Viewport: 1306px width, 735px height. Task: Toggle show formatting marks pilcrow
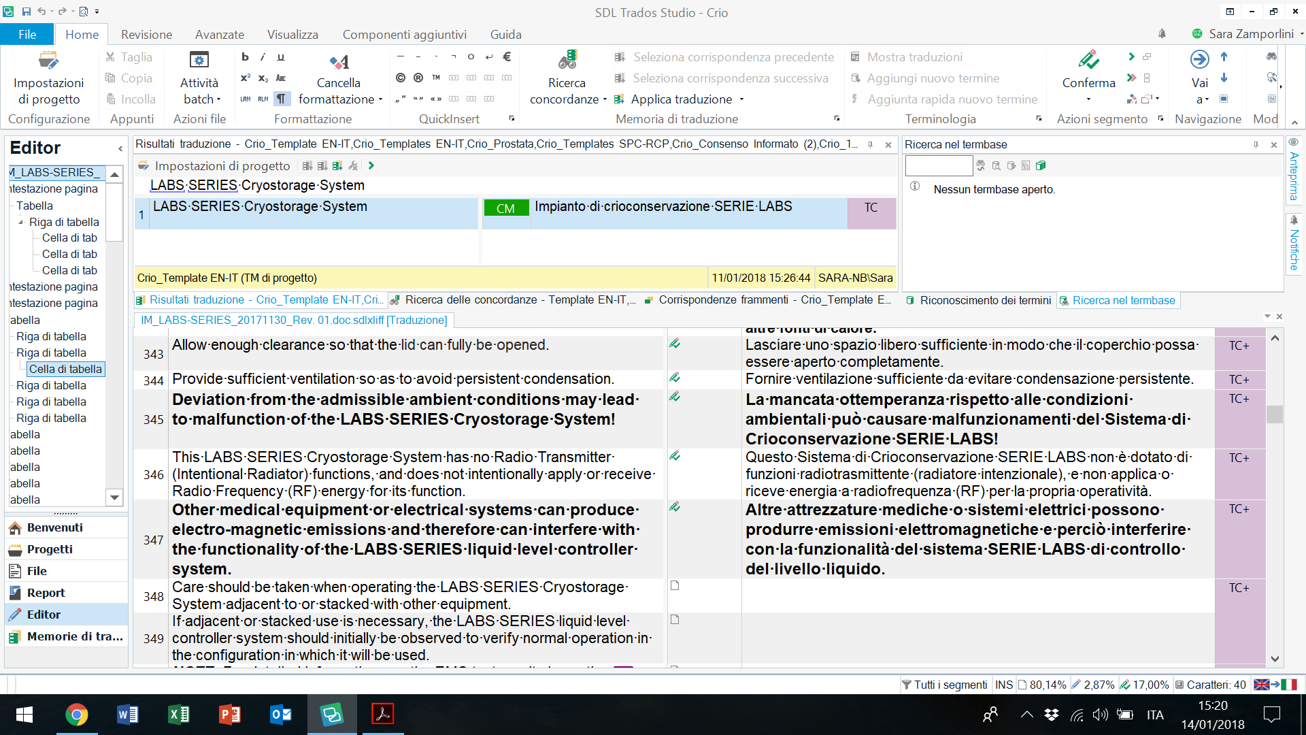tap(281, 99)
